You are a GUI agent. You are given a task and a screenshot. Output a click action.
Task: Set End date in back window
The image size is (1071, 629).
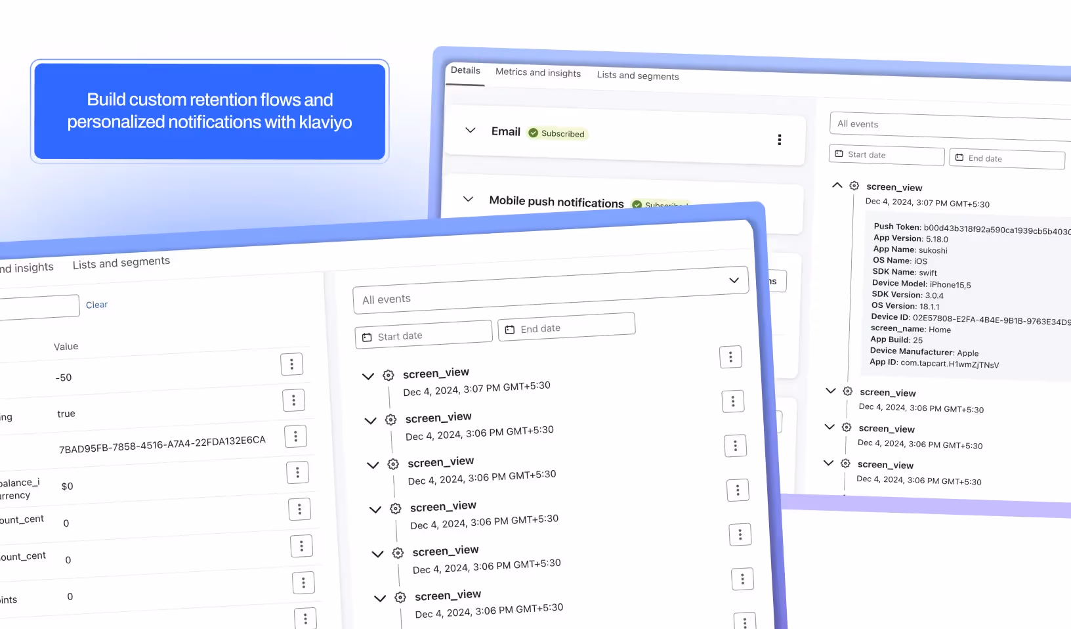coord(1007,159)
